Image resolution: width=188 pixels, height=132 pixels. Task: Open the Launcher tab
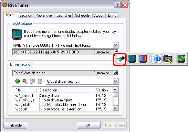64,15
